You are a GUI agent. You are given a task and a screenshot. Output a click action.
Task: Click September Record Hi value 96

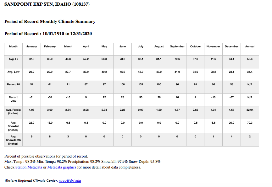177,84
